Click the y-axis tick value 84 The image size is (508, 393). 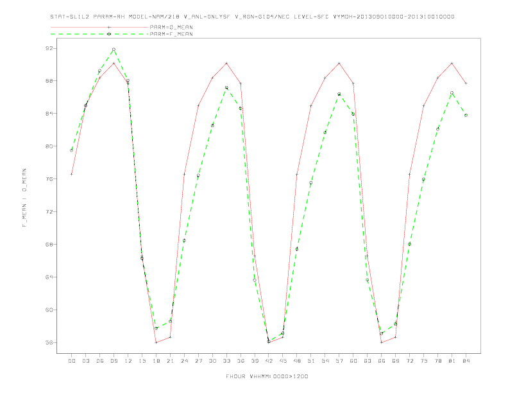click(49, 114)
